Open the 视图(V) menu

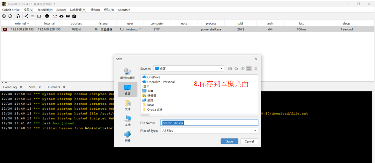28,10
